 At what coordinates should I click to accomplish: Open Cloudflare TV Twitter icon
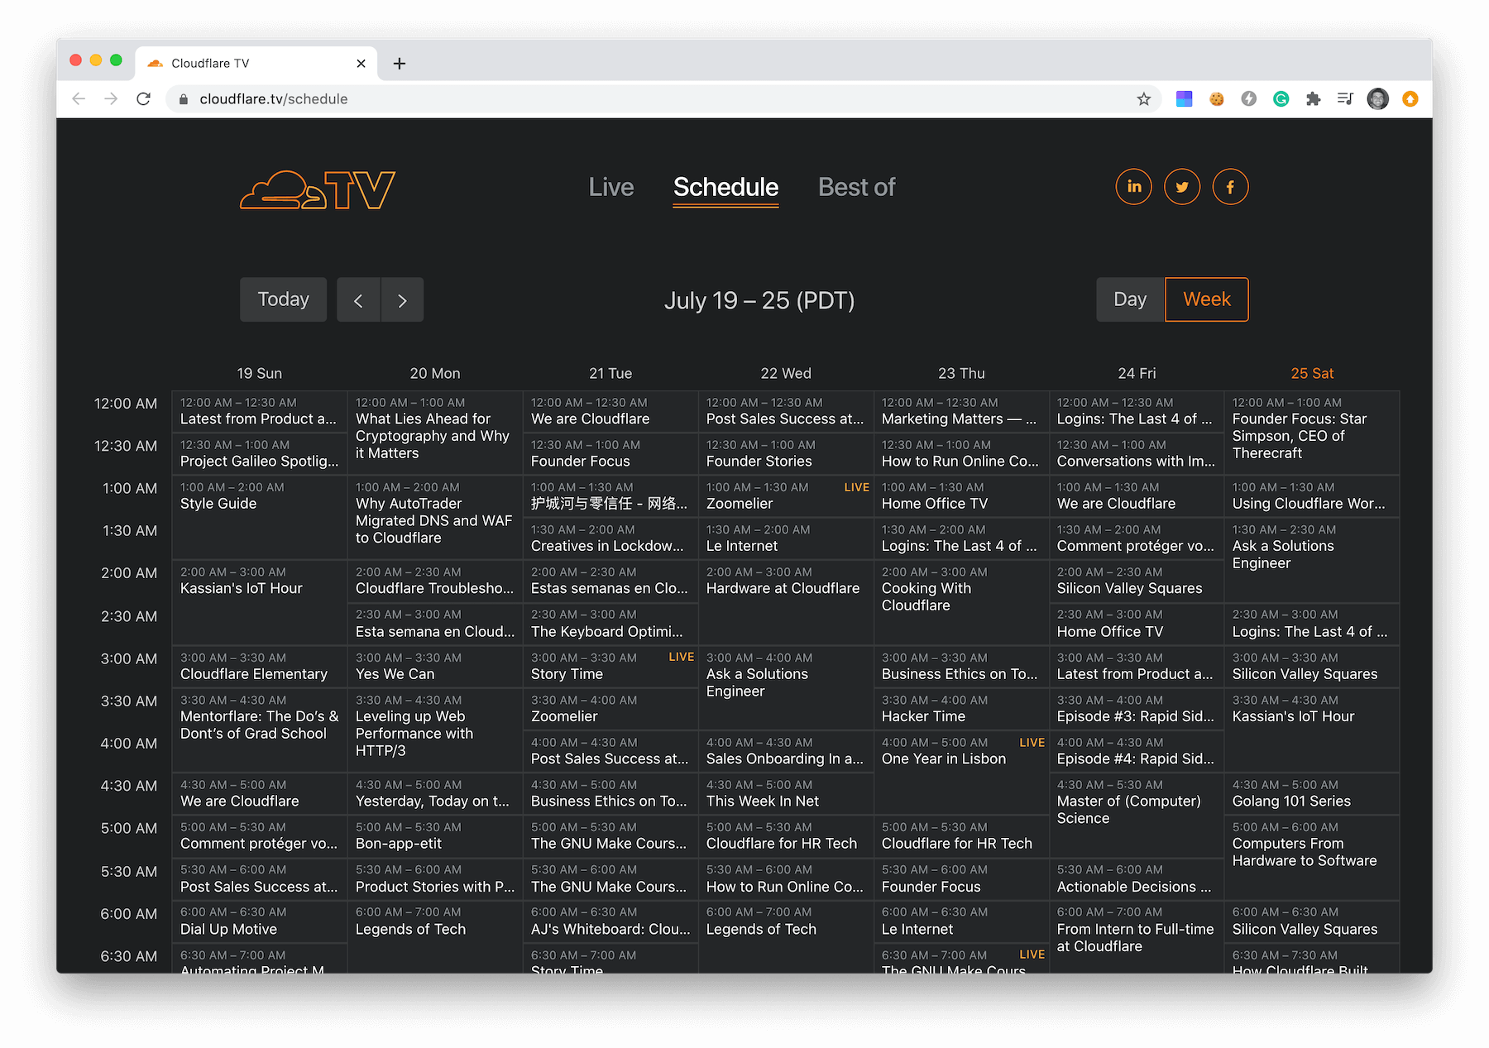point(1182,187)
